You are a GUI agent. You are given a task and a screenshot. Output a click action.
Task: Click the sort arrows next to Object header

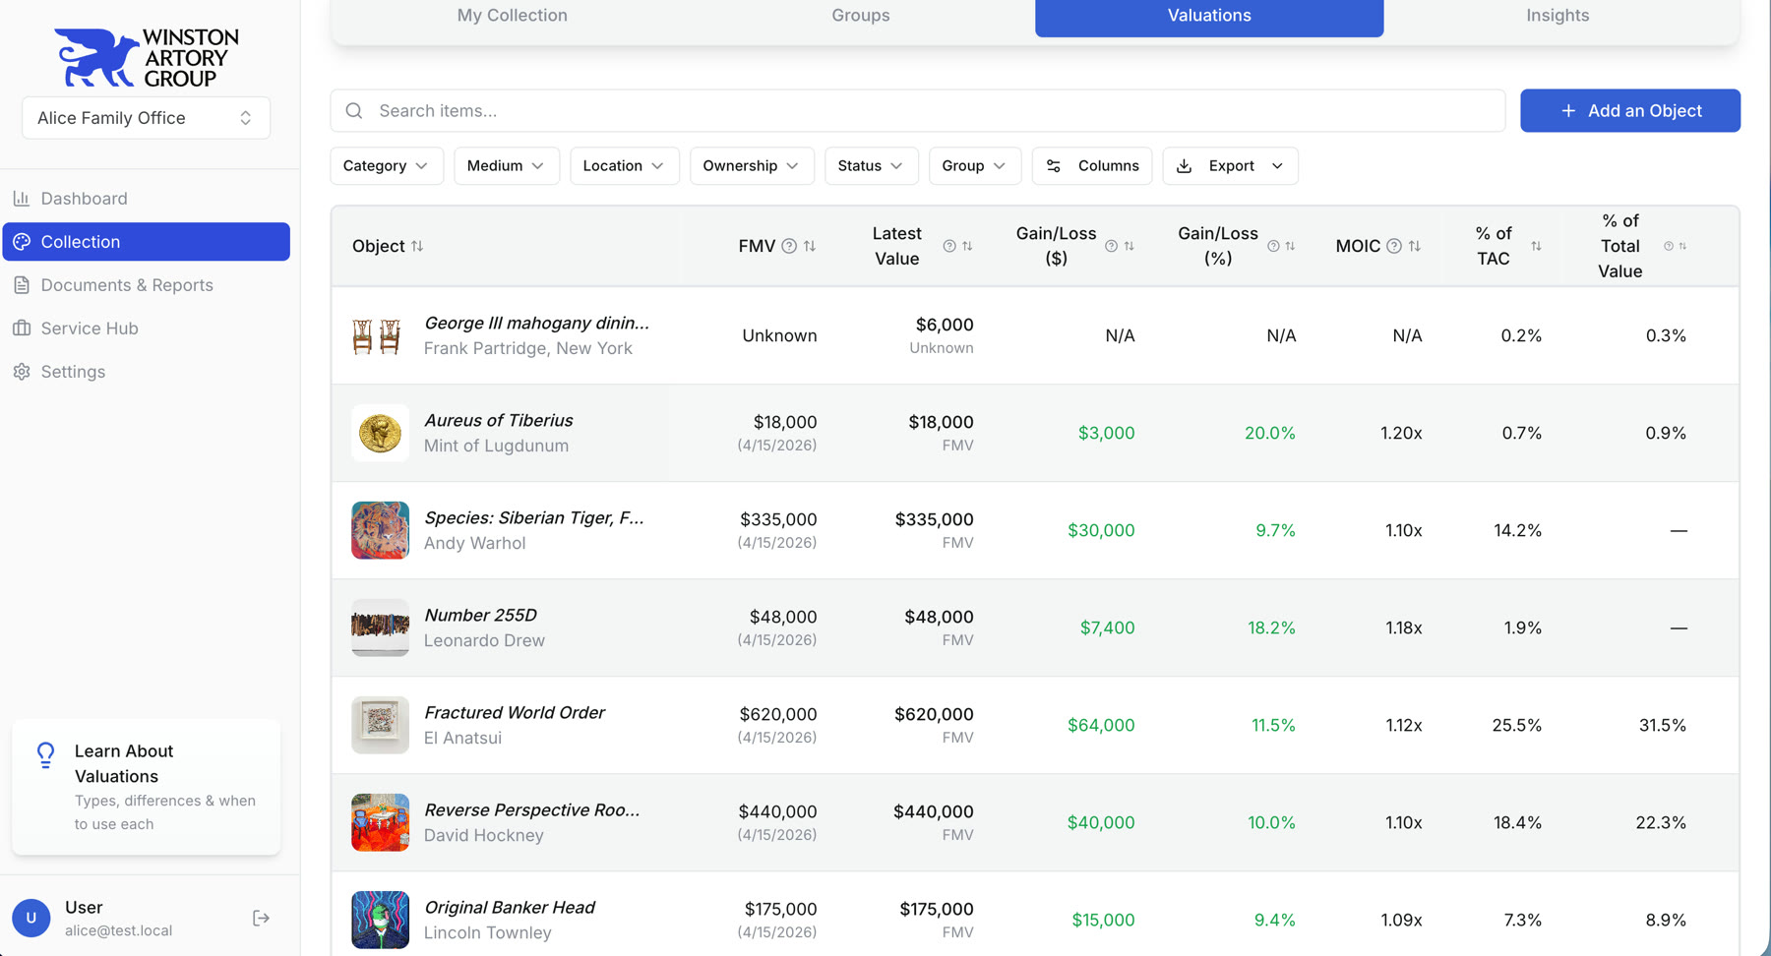417,246
